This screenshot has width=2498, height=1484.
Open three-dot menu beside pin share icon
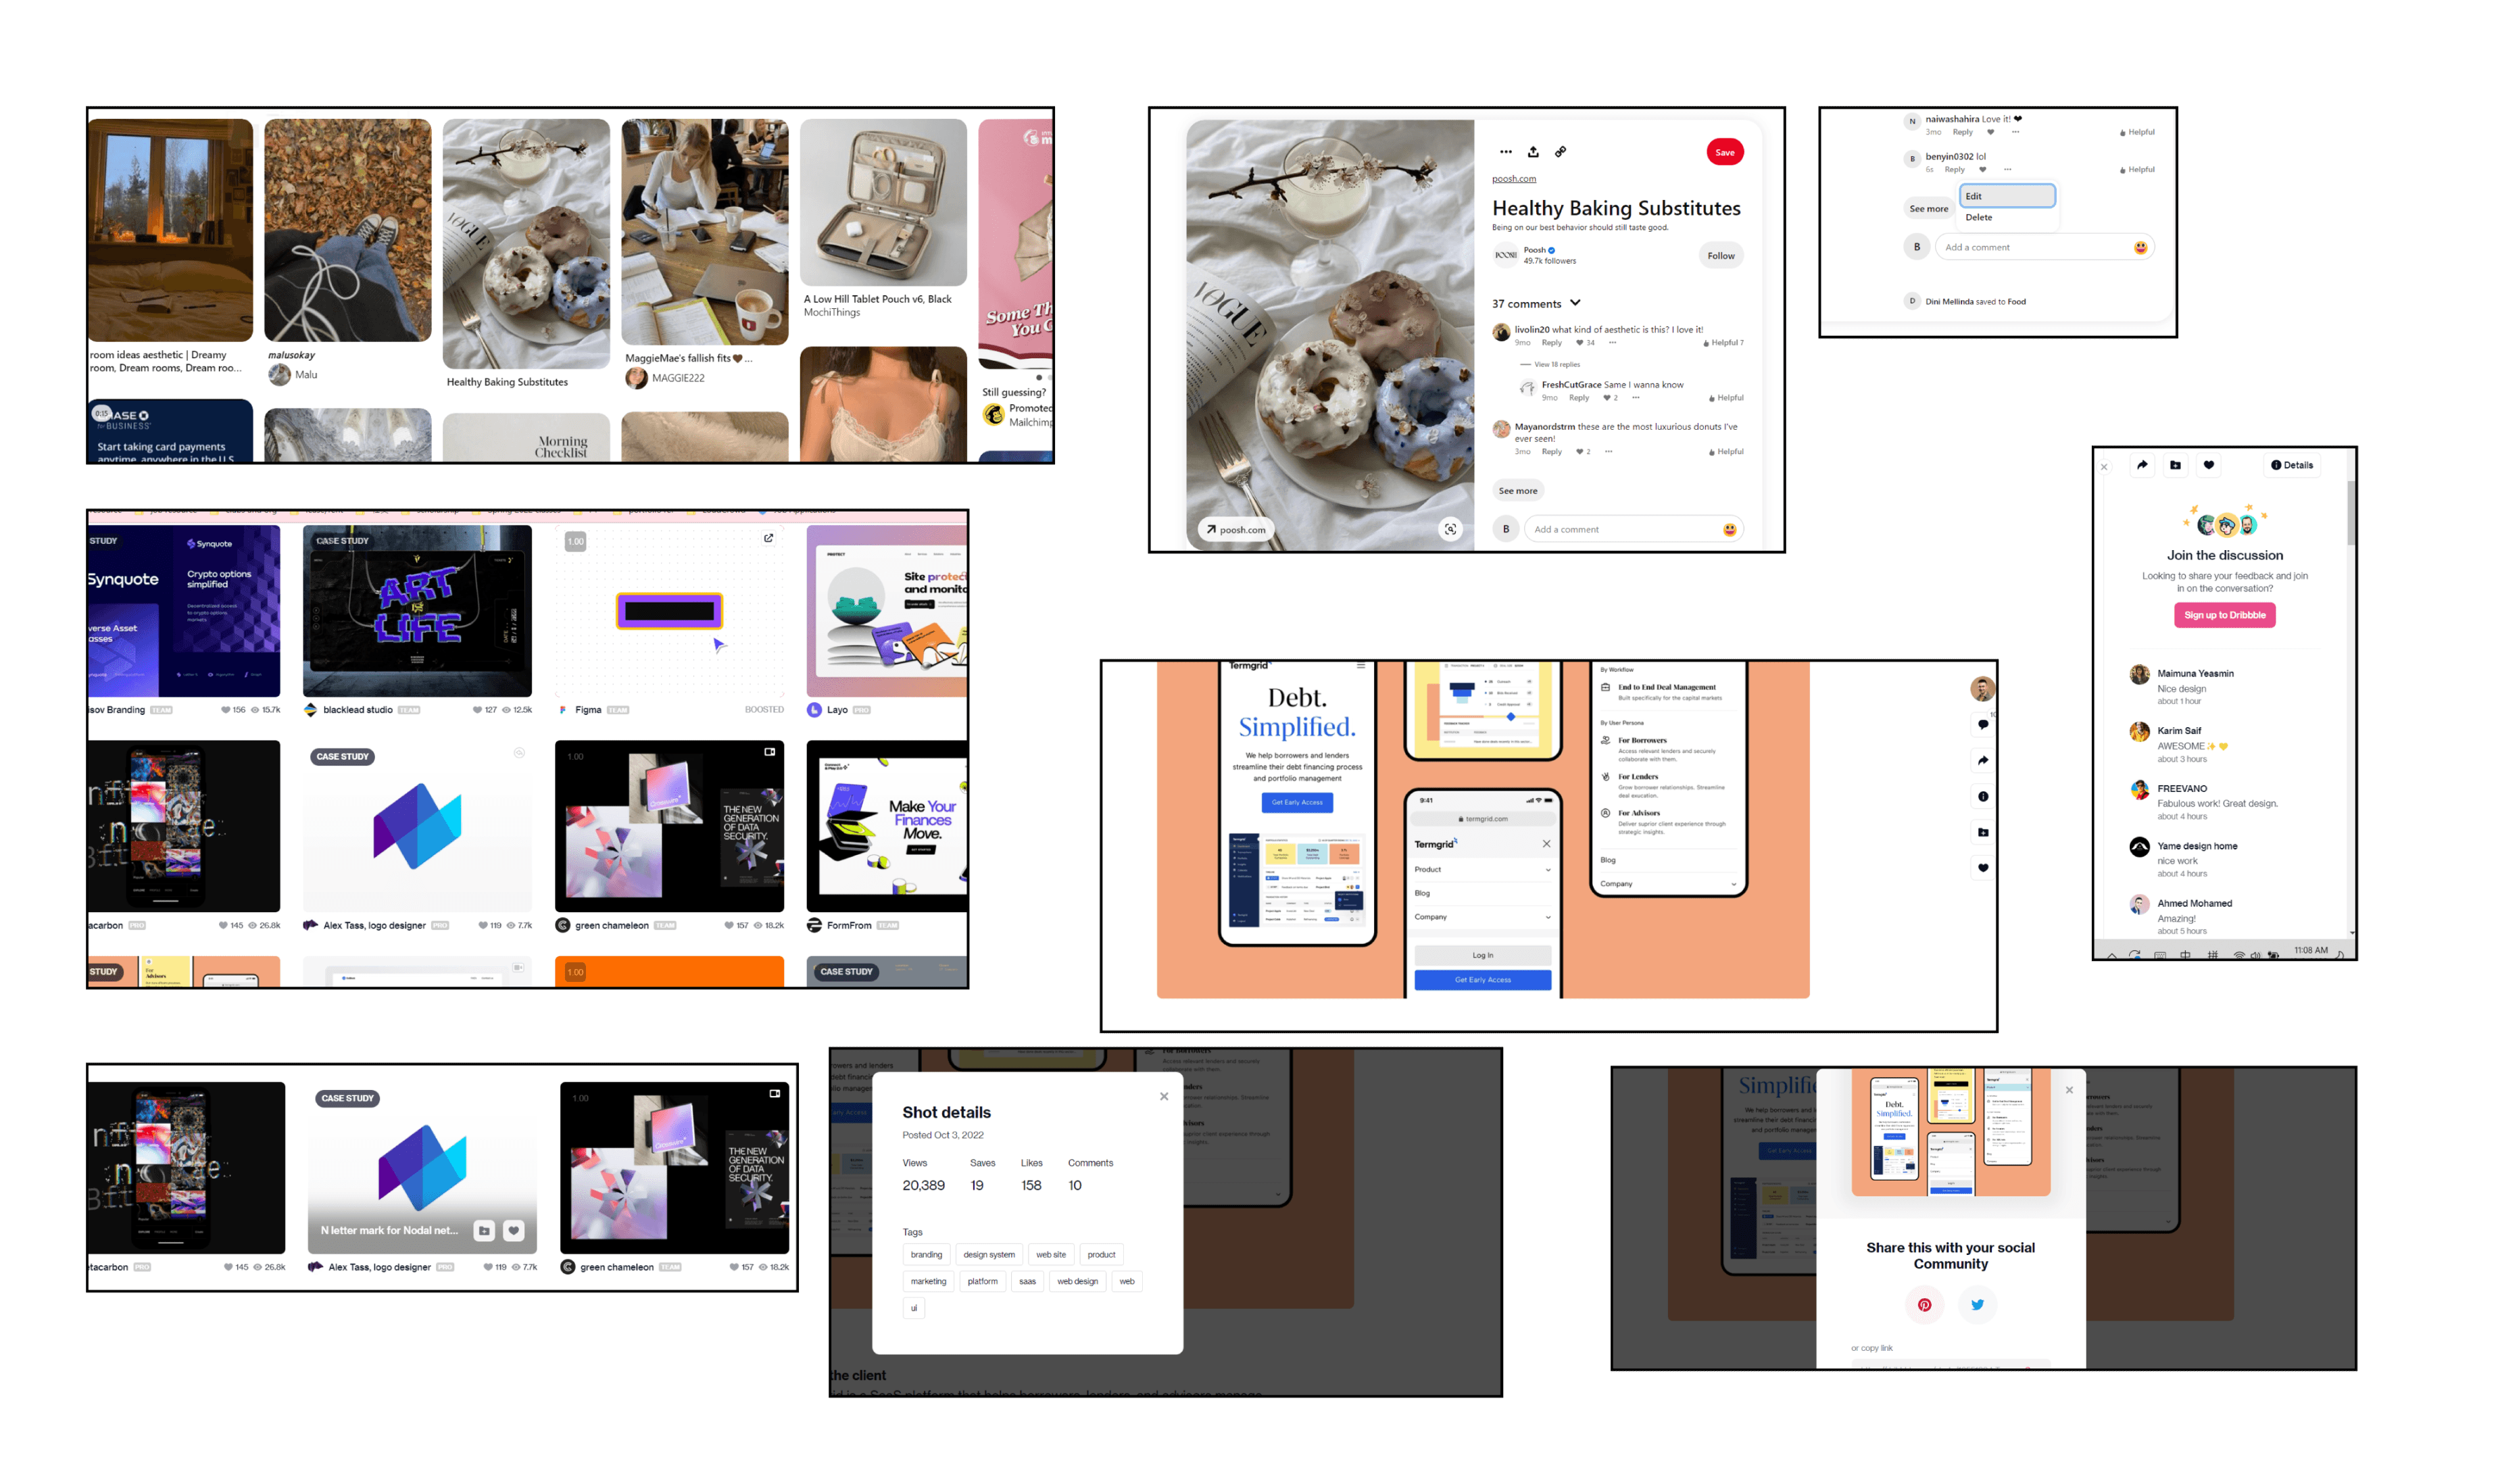click(1505, 152)
